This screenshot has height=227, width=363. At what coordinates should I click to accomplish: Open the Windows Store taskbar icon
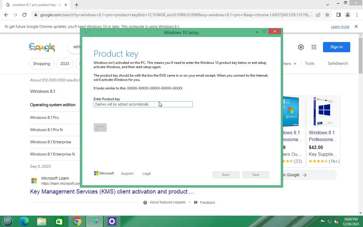[x=59, y=221]
